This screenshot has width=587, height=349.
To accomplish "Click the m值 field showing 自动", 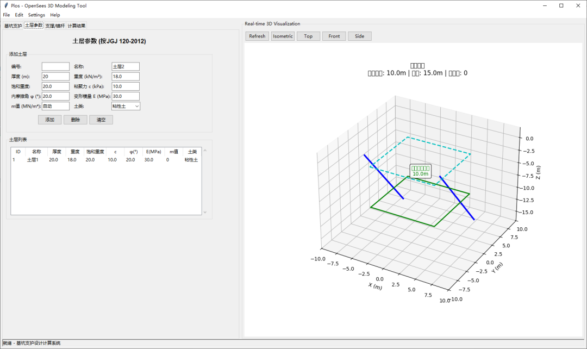I will click(55, 107).
